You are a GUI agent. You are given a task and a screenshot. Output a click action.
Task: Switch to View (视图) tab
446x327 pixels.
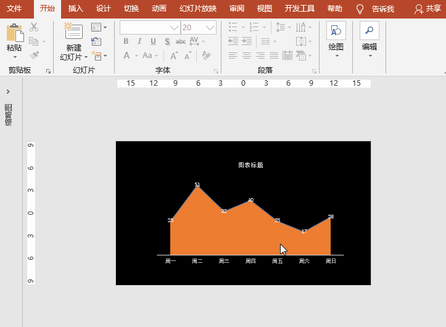(x=265, y=9)
